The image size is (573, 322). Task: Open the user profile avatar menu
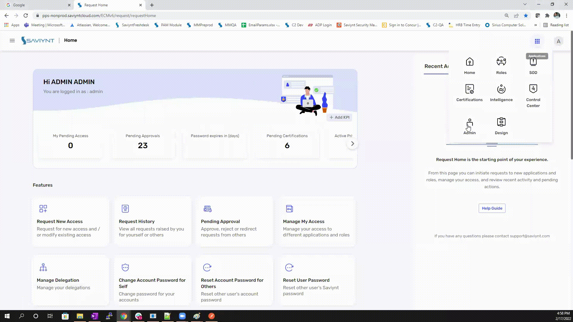[558, 41]
